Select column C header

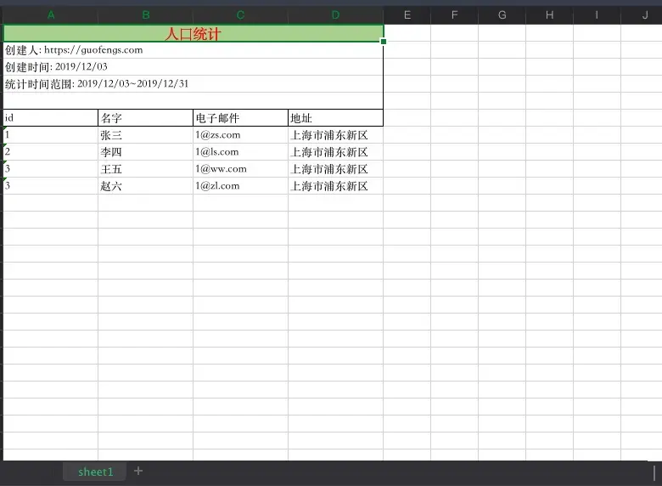click(241, 15)
